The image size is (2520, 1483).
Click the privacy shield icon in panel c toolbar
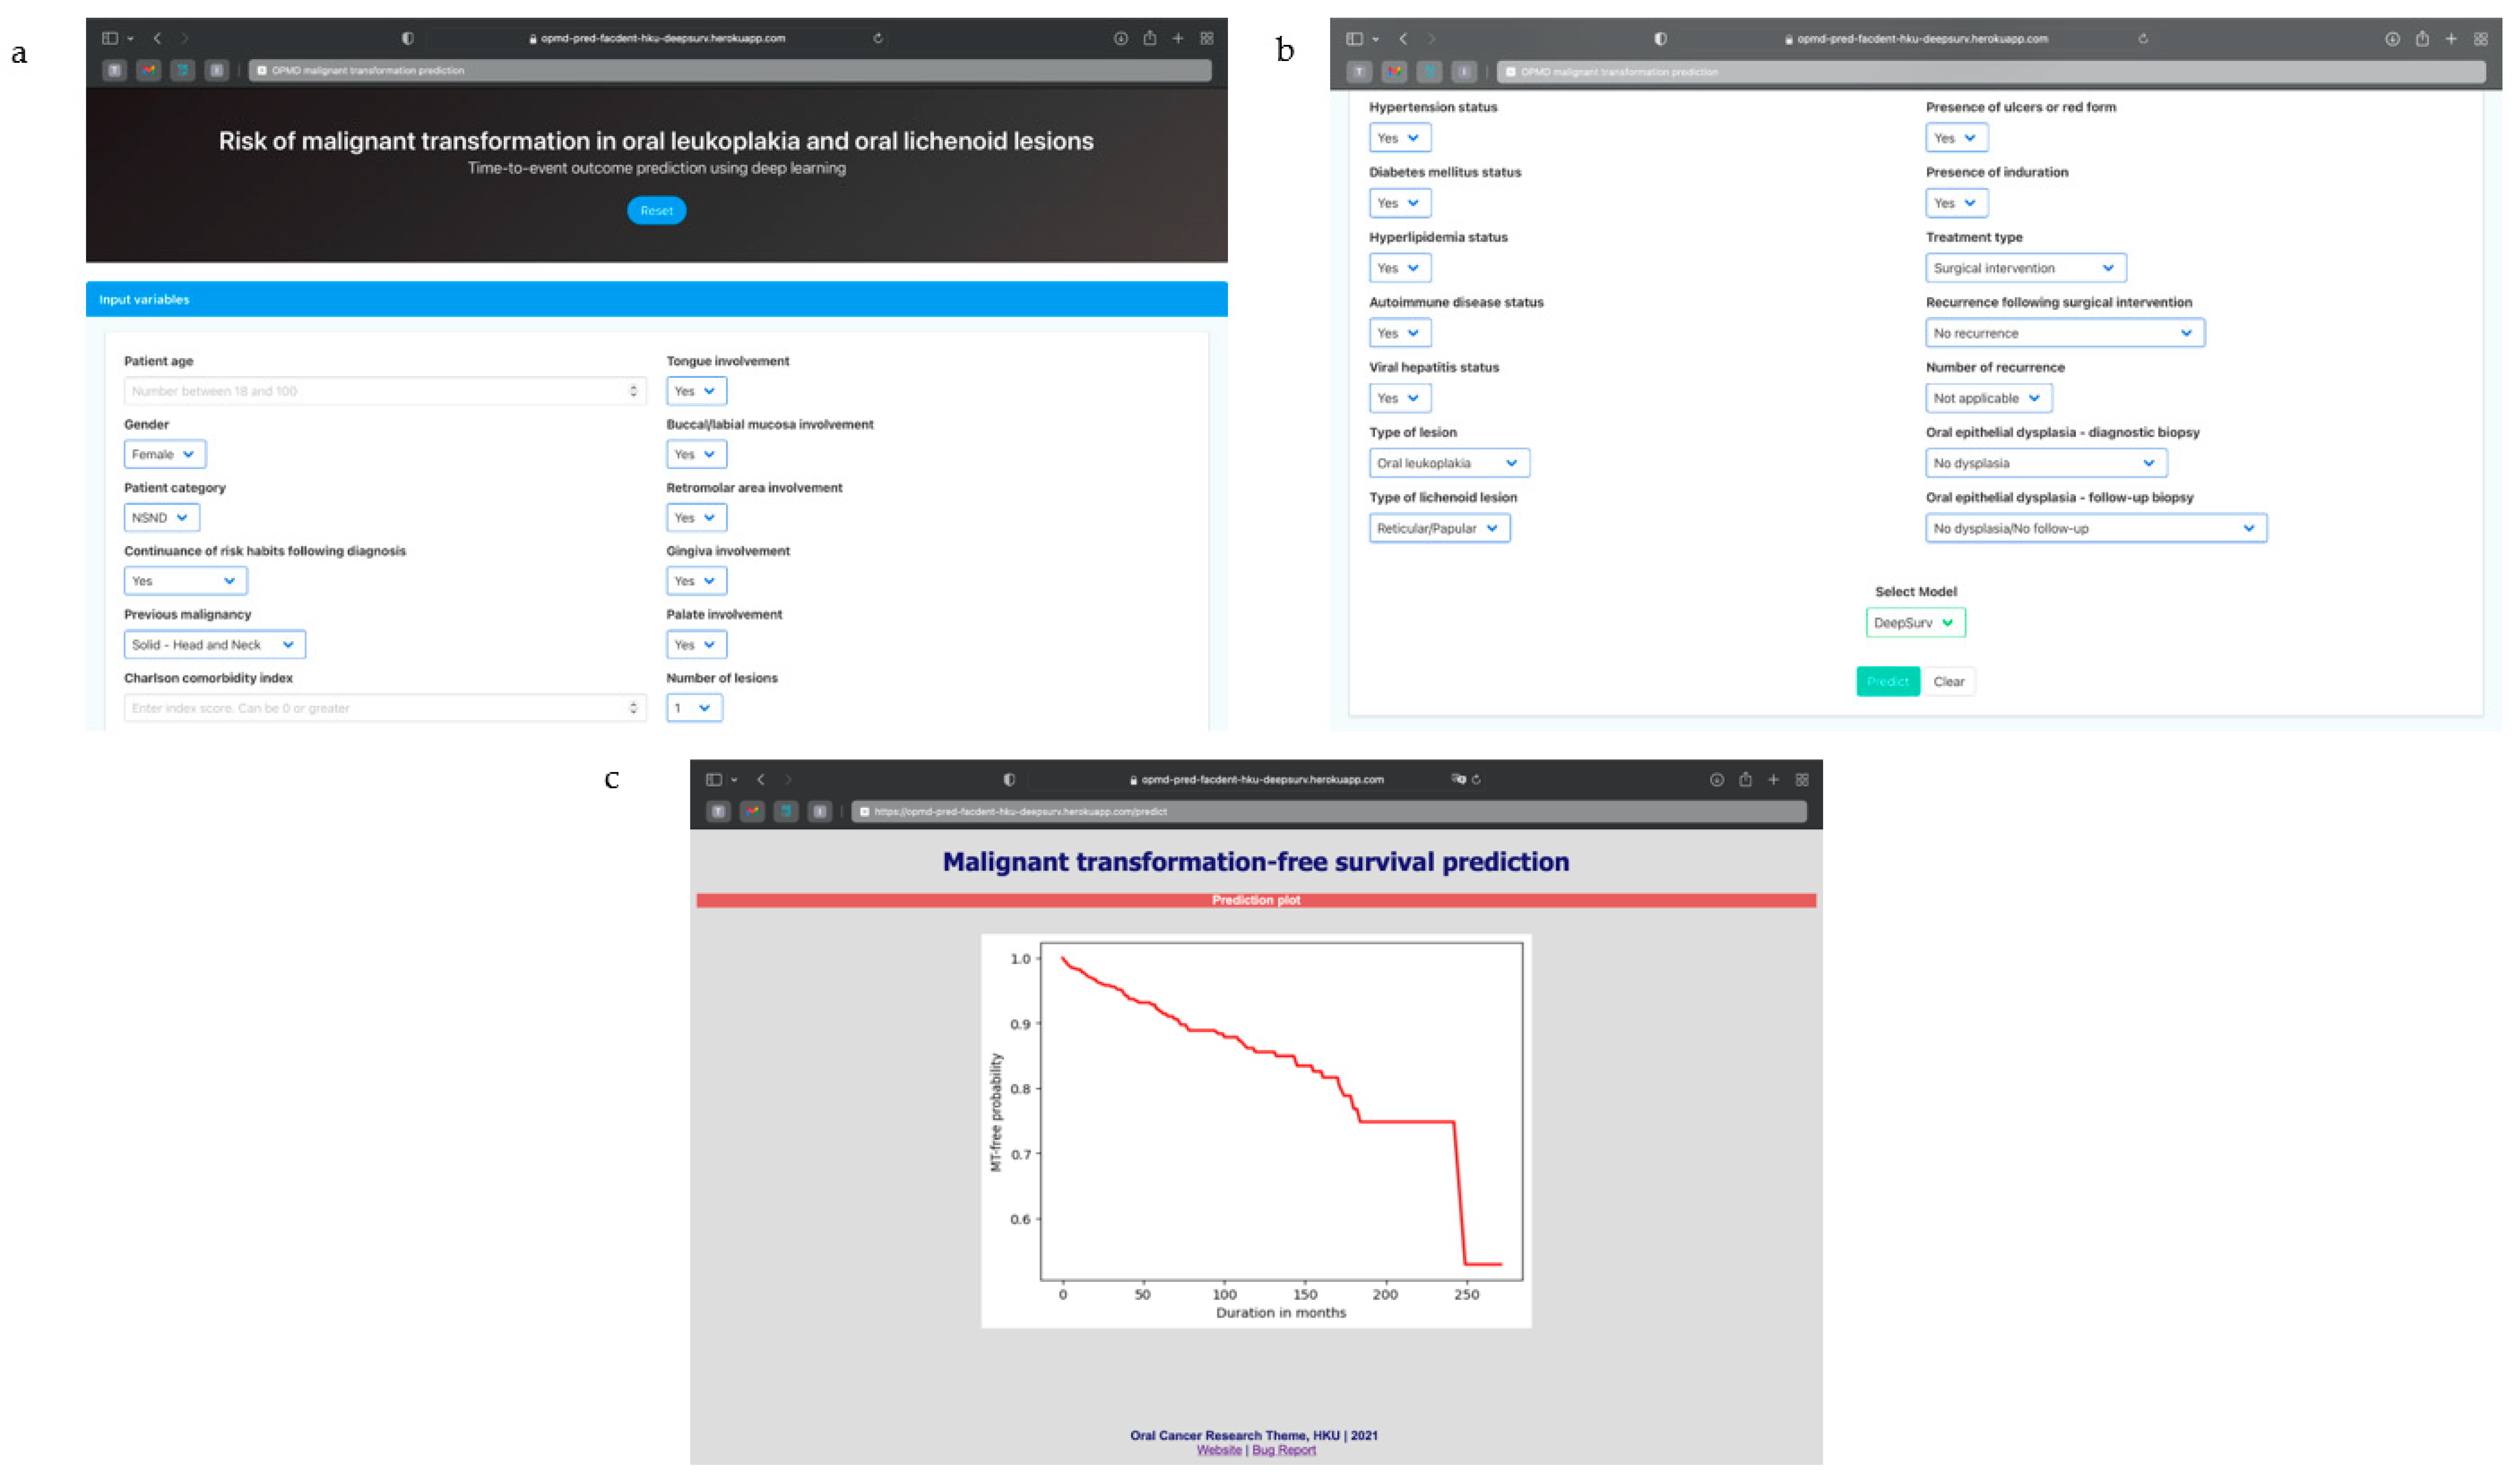(x=1009, y=780)
